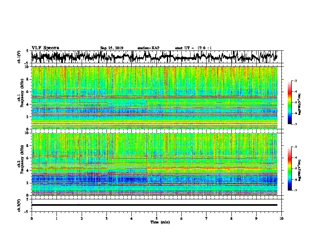Click the ch.1(V) waveform panel axis label

(x=19, y=57)
